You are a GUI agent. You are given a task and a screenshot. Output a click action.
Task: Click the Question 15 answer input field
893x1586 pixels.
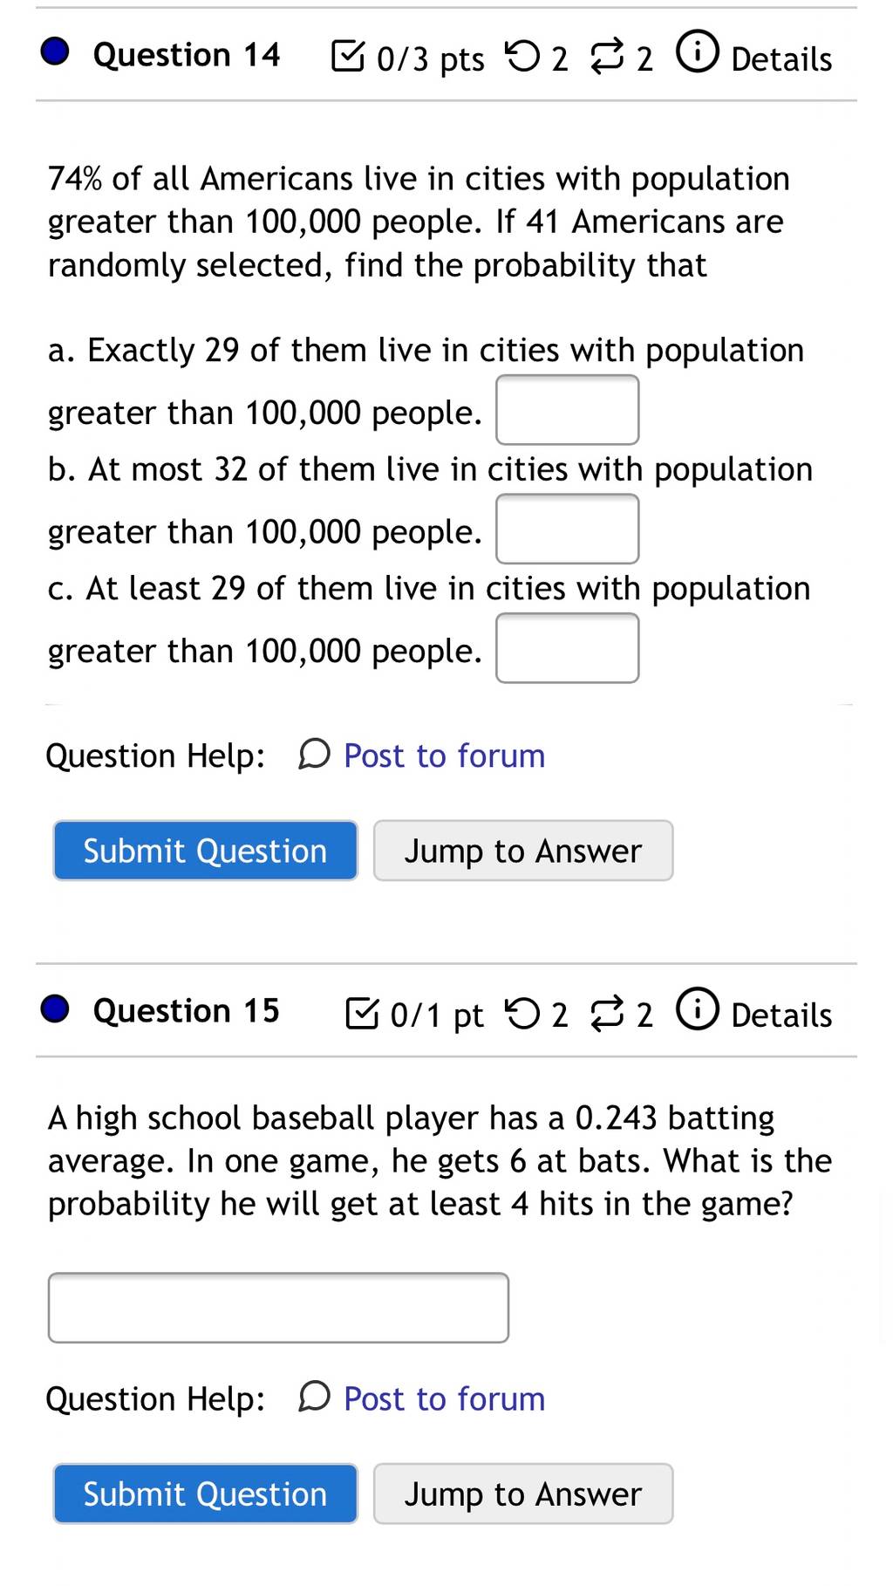pos(278,1308)
